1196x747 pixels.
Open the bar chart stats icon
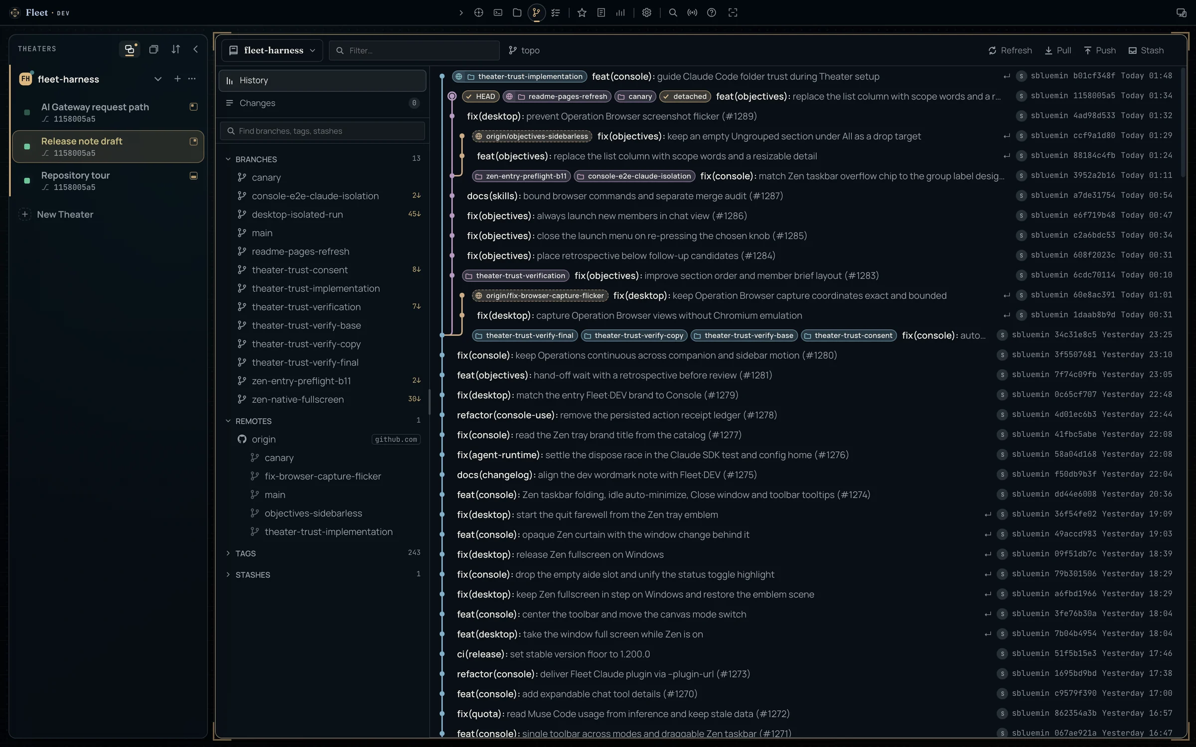(x=620, y=13)
